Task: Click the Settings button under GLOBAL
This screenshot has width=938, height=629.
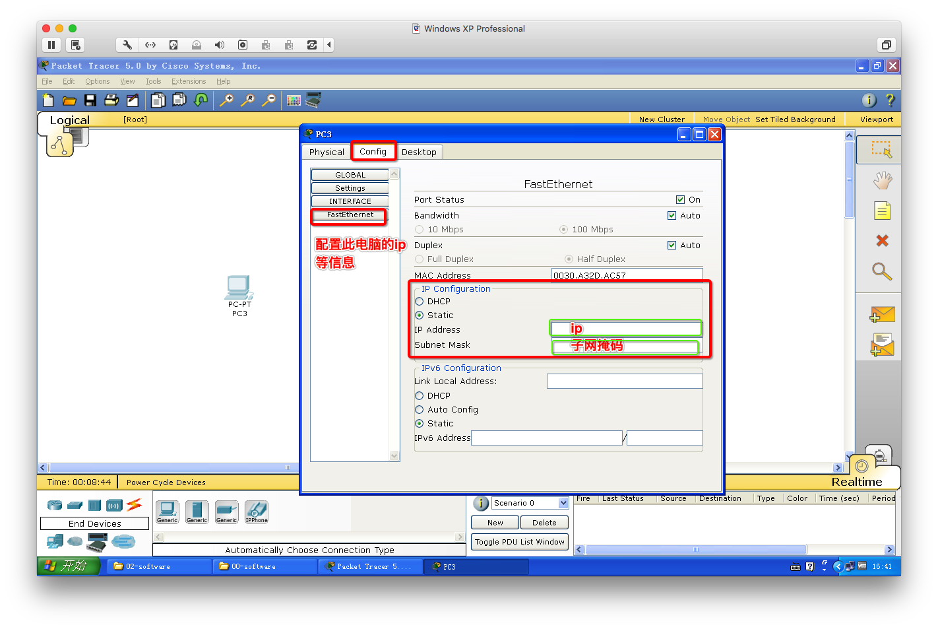Action: coord(350,188)
